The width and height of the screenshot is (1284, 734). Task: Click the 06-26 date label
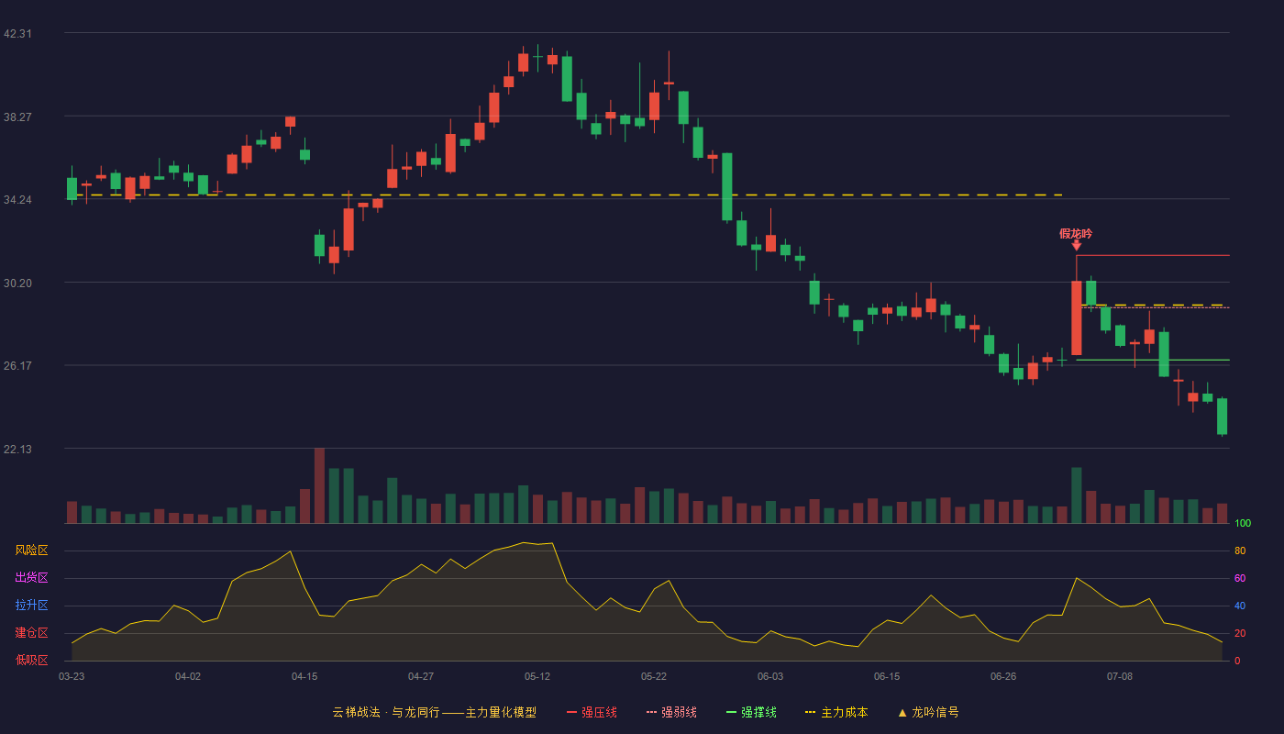coord(1003,676)
